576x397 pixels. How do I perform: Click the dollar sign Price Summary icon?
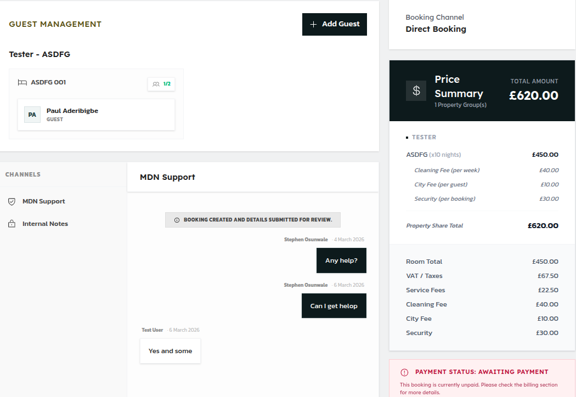[x=416, y=90]
